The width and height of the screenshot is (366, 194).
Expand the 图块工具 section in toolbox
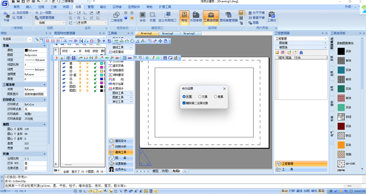coord(120,93)
